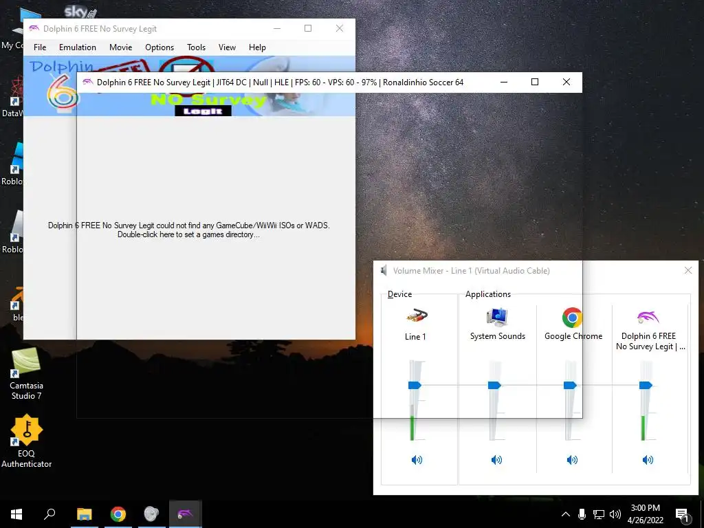Viewport: 704px width, 528px height.
Task: Click the games directory message text
Action: [x=188, y=230]
